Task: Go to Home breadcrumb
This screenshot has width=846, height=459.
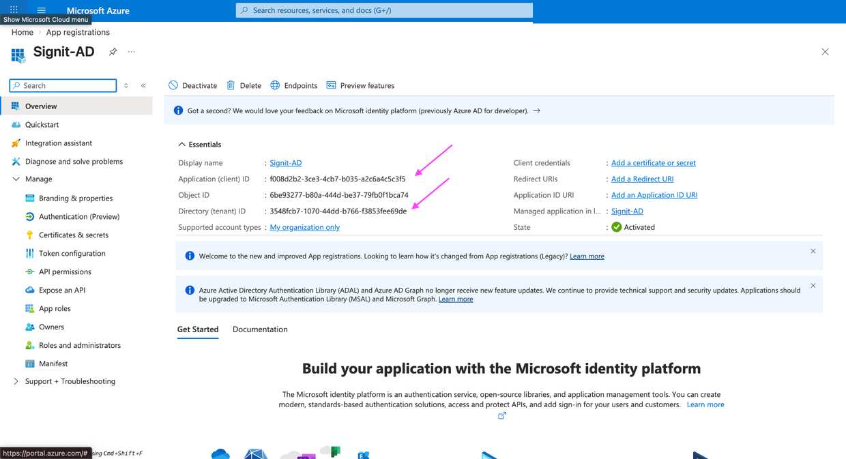Action: pos(23,32)
